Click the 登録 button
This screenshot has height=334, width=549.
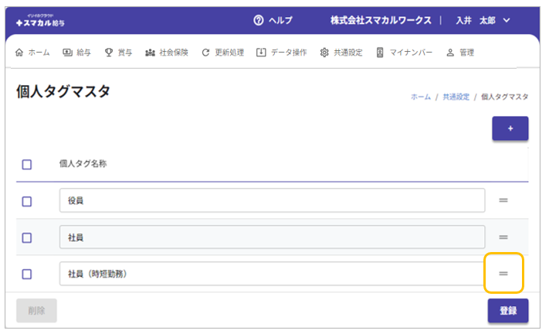[507, 311]
